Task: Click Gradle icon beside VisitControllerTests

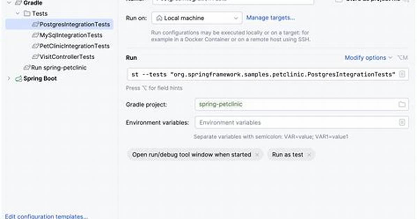Action: 35,57
